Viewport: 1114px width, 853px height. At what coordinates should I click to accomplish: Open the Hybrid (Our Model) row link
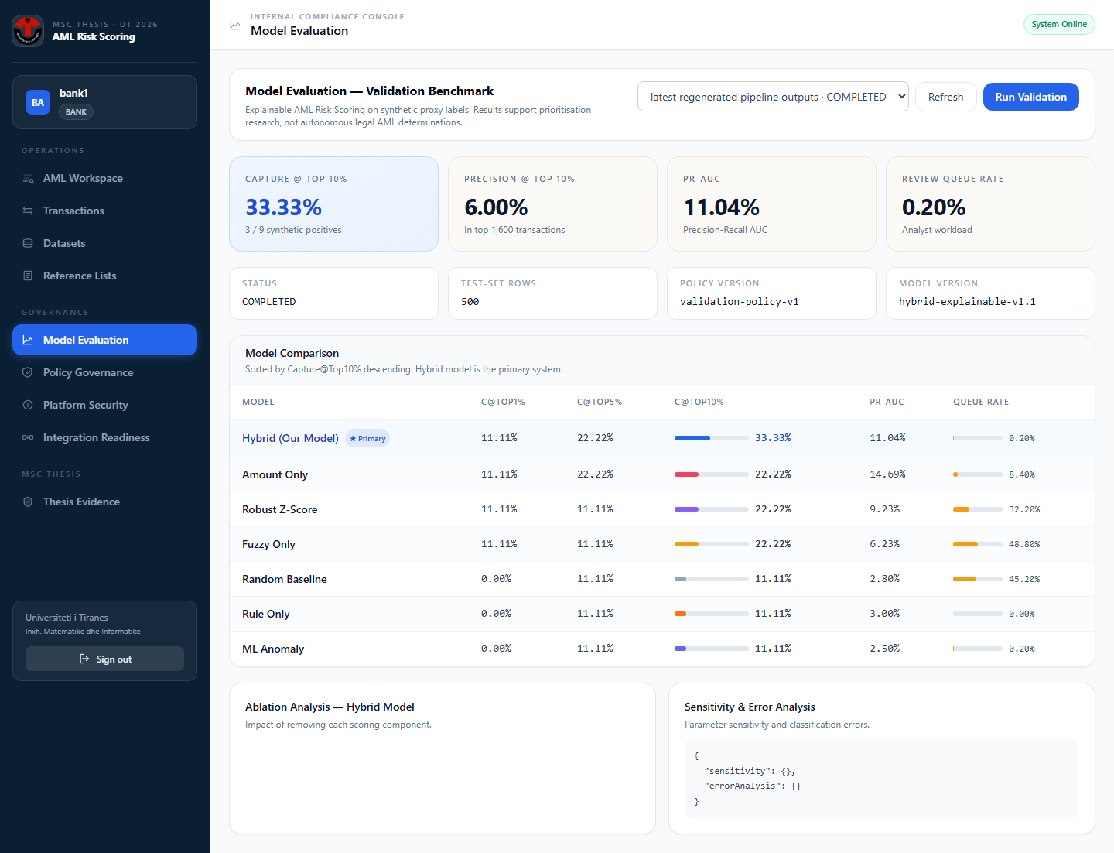pos(290,438)
